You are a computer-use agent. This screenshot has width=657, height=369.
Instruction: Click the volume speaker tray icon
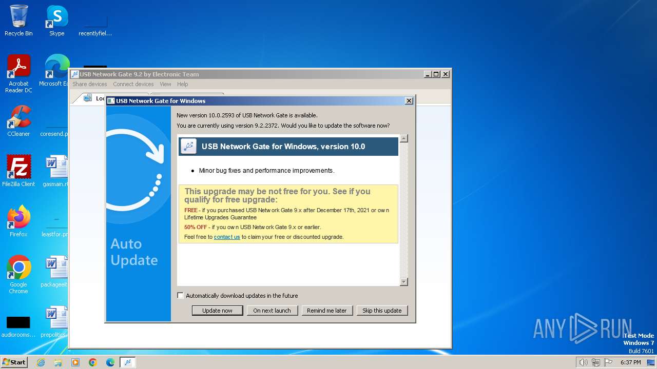[x=583, y=362]
